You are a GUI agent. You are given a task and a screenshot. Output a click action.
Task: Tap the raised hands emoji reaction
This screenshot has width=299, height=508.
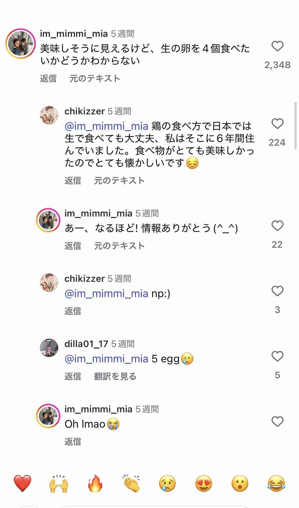[59, 483]
